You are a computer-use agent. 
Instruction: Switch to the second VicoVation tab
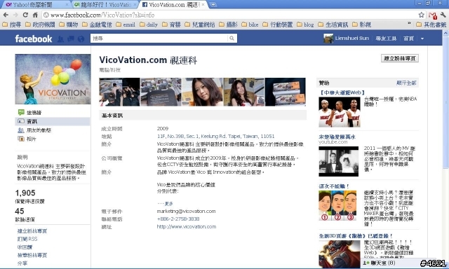(105, 5)
